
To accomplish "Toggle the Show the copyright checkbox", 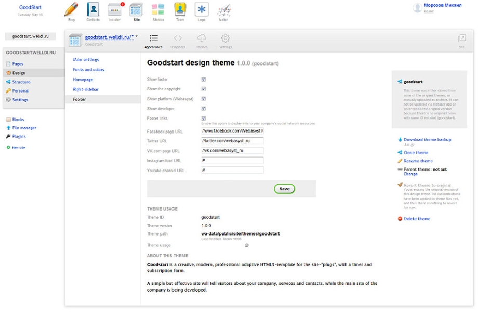I will pos(204,89).
